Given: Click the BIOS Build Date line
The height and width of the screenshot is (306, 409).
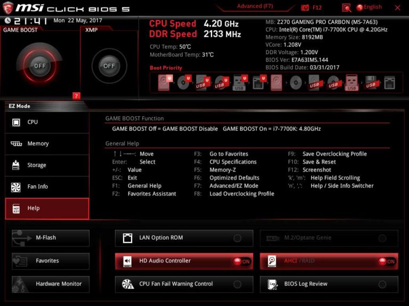Looking at the screenshot, I should (302, 67).
